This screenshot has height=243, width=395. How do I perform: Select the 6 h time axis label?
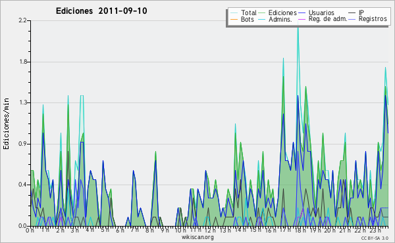coord(120,231)
